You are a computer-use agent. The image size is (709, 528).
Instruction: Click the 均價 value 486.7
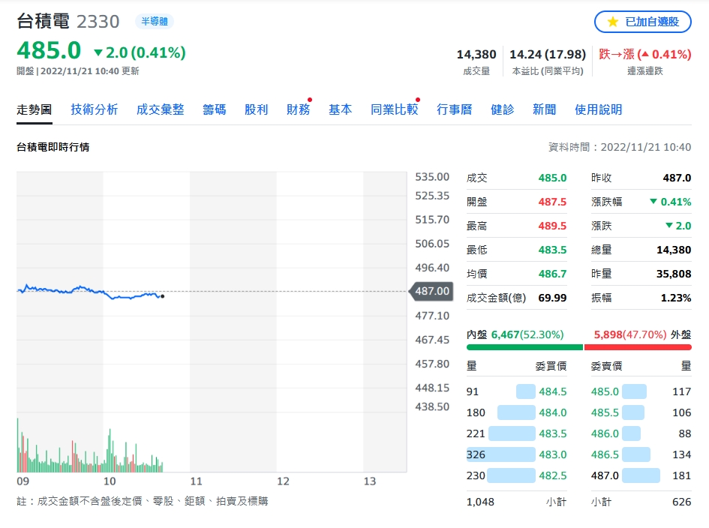pos(552,274)
